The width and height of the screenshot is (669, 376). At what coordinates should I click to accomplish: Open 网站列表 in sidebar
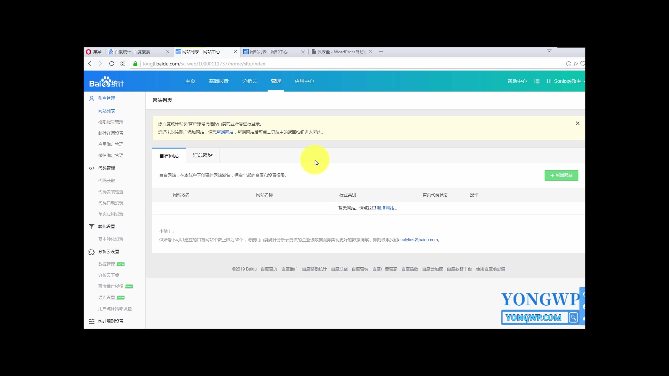(x=107, y=111)
